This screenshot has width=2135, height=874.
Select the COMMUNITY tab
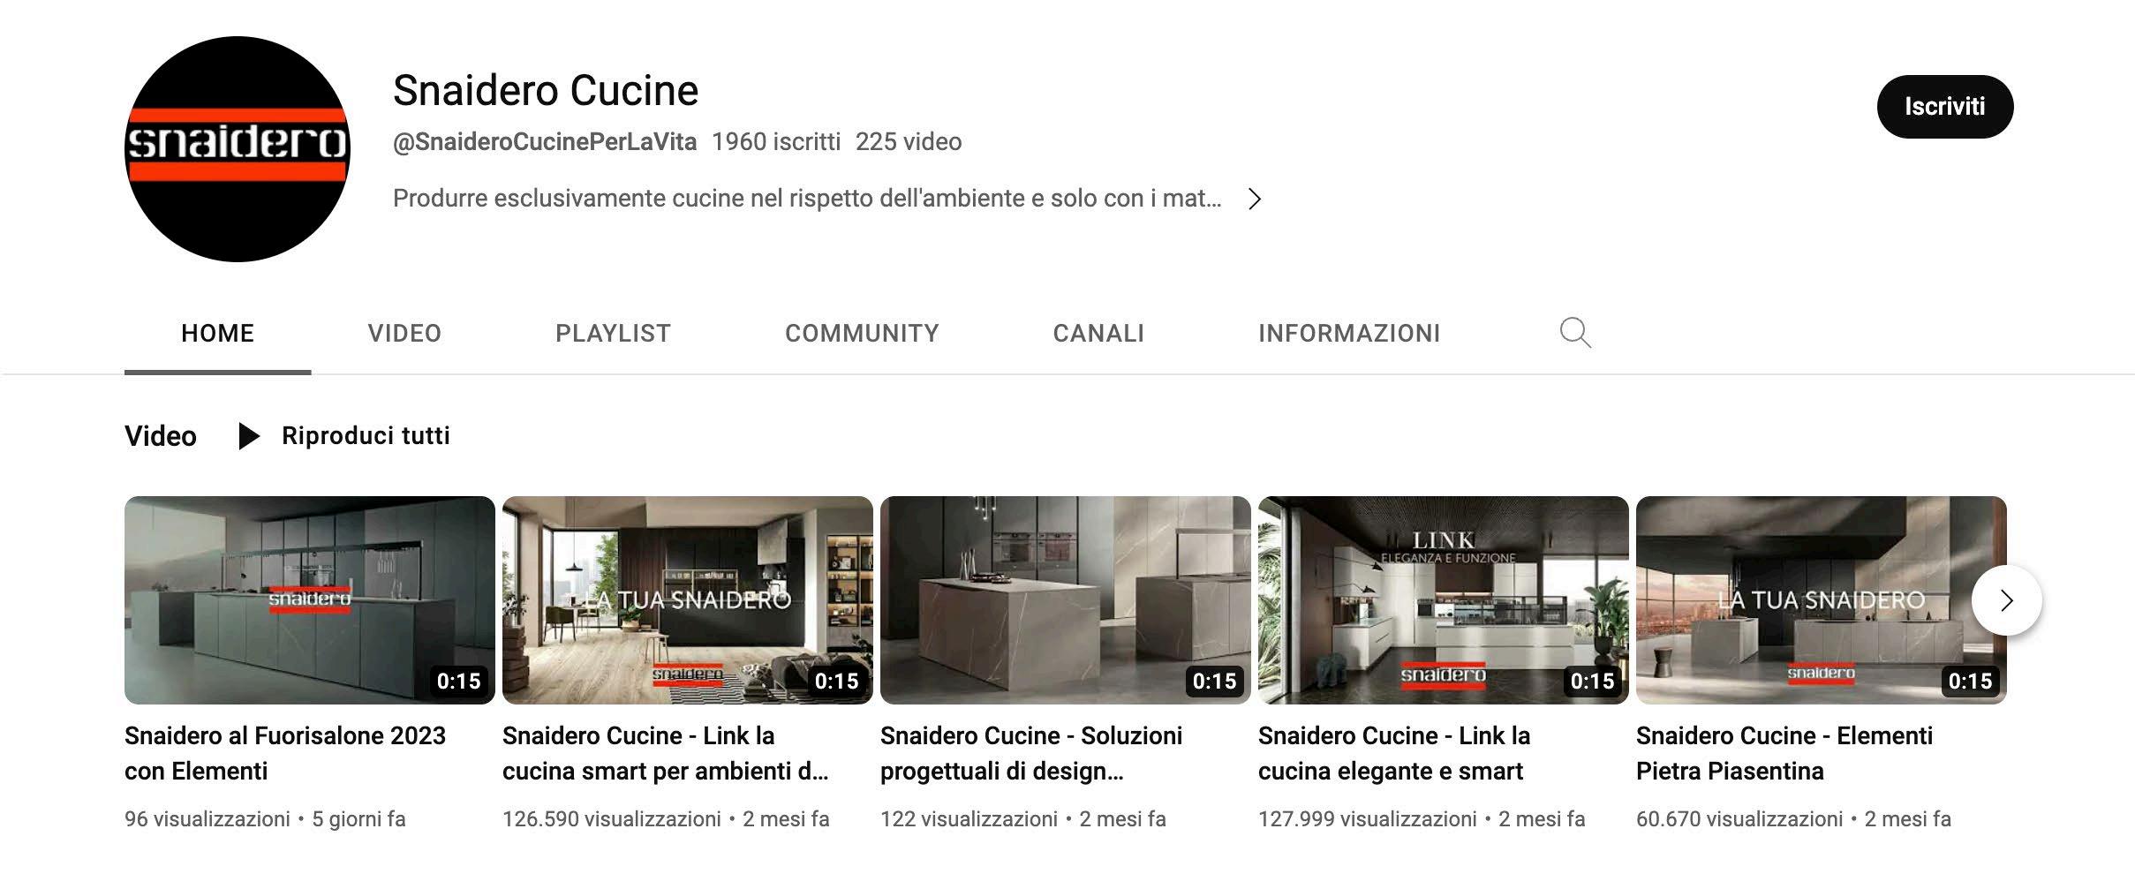(x=862, y=333)
